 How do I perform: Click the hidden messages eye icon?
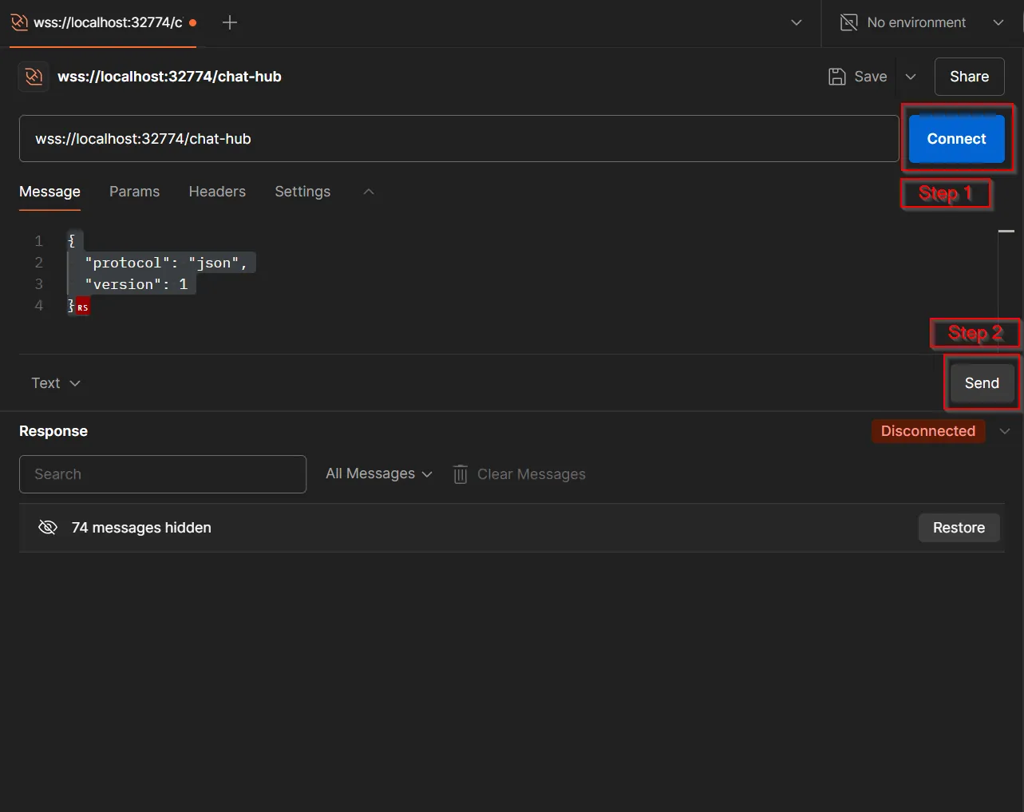(x=48, y=528)
